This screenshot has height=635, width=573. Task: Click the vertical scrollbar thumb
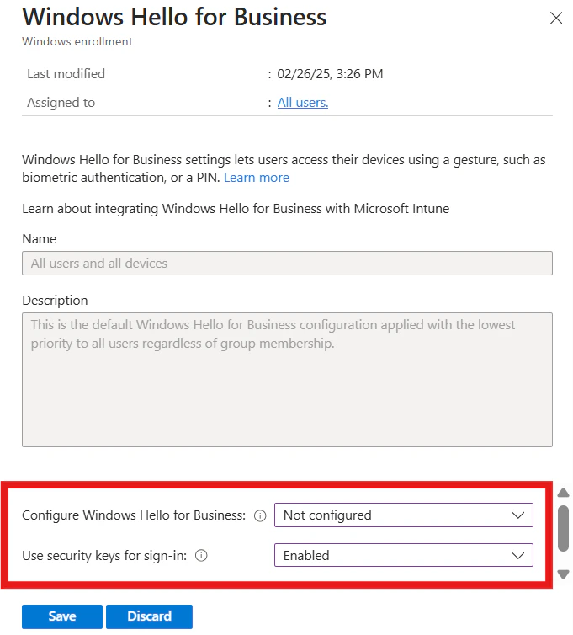point(563,528)
